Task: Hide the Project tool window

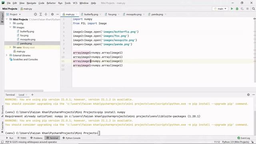Action: (58, 14)
